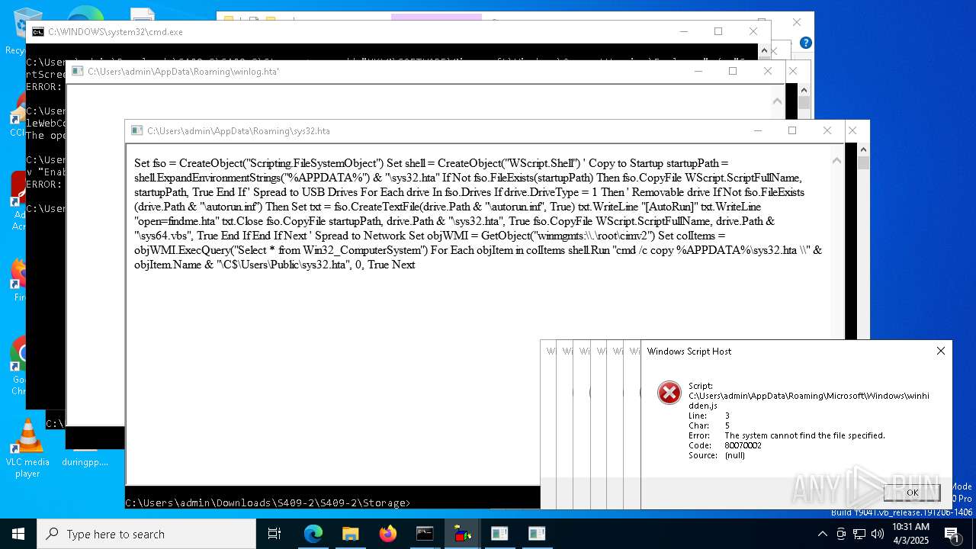
Task: Click the taskbar search box
Action: click(146, 534)
